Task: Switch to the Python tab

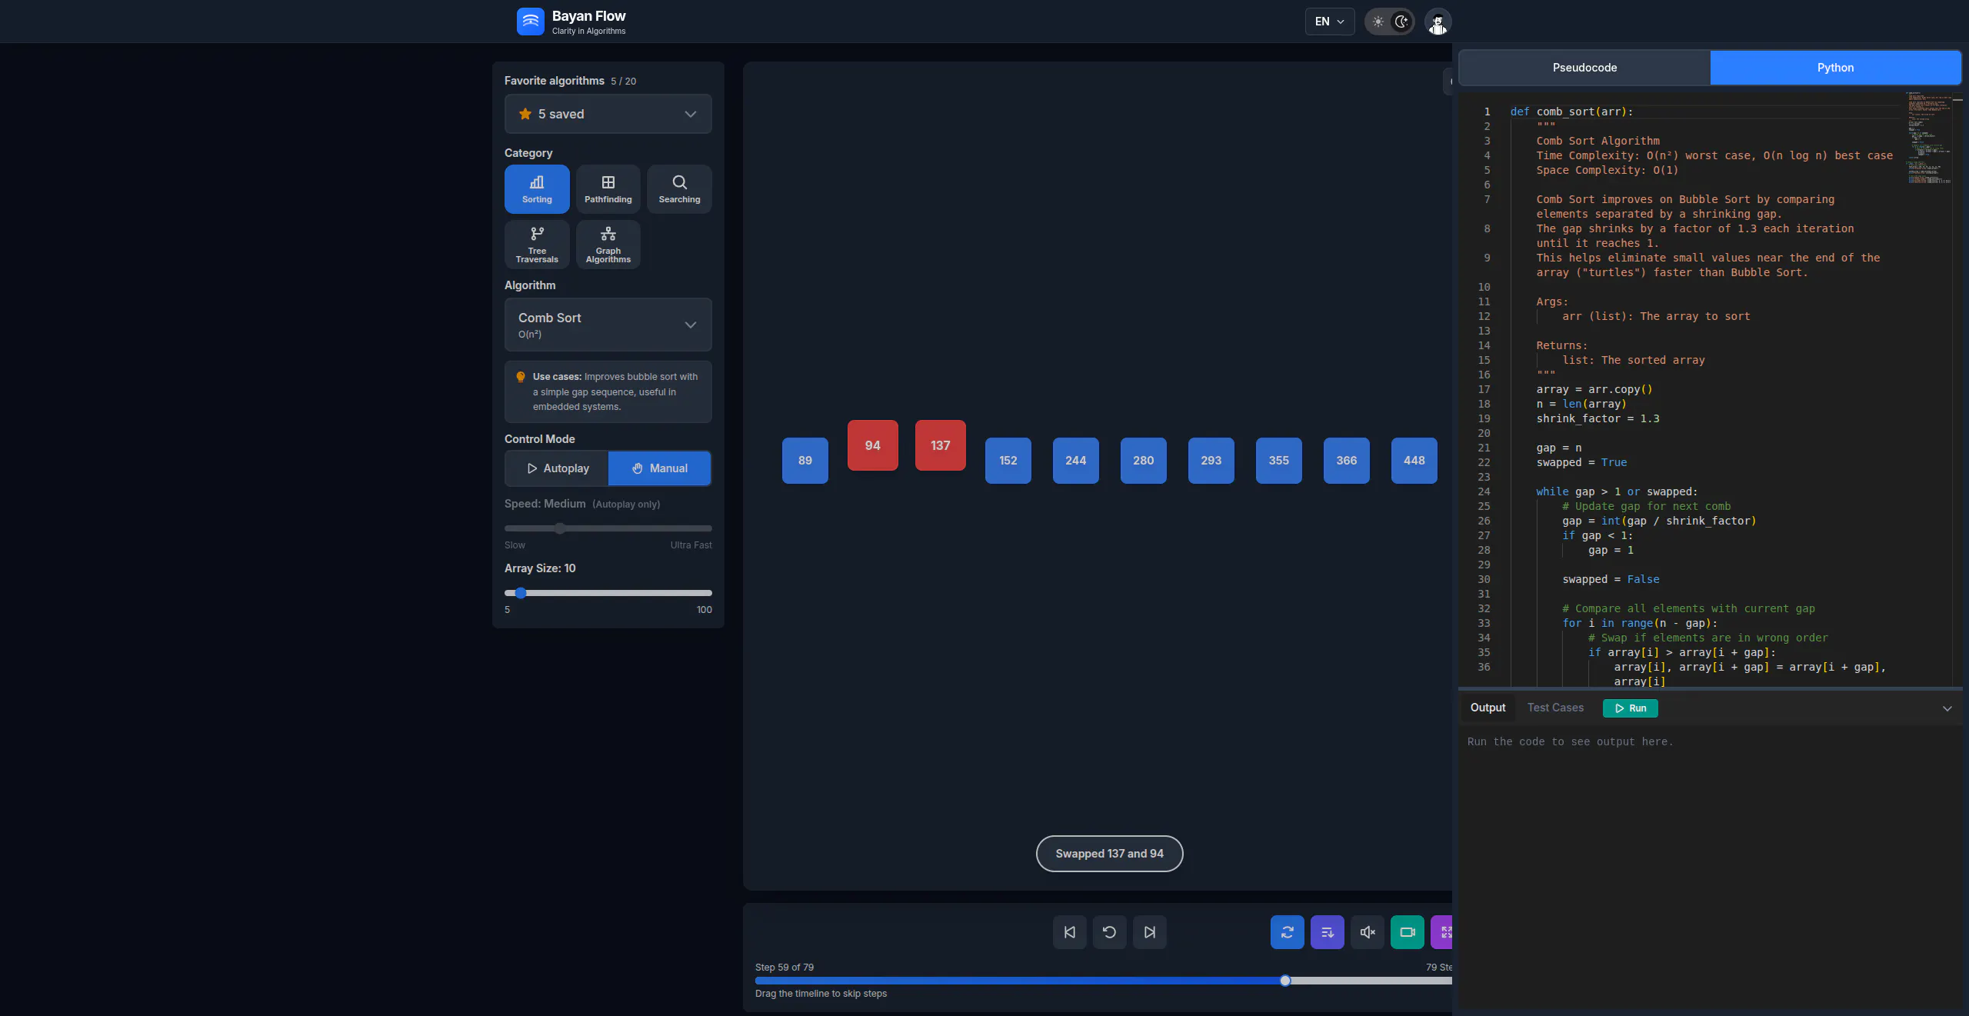Action: coord(1835,68)
